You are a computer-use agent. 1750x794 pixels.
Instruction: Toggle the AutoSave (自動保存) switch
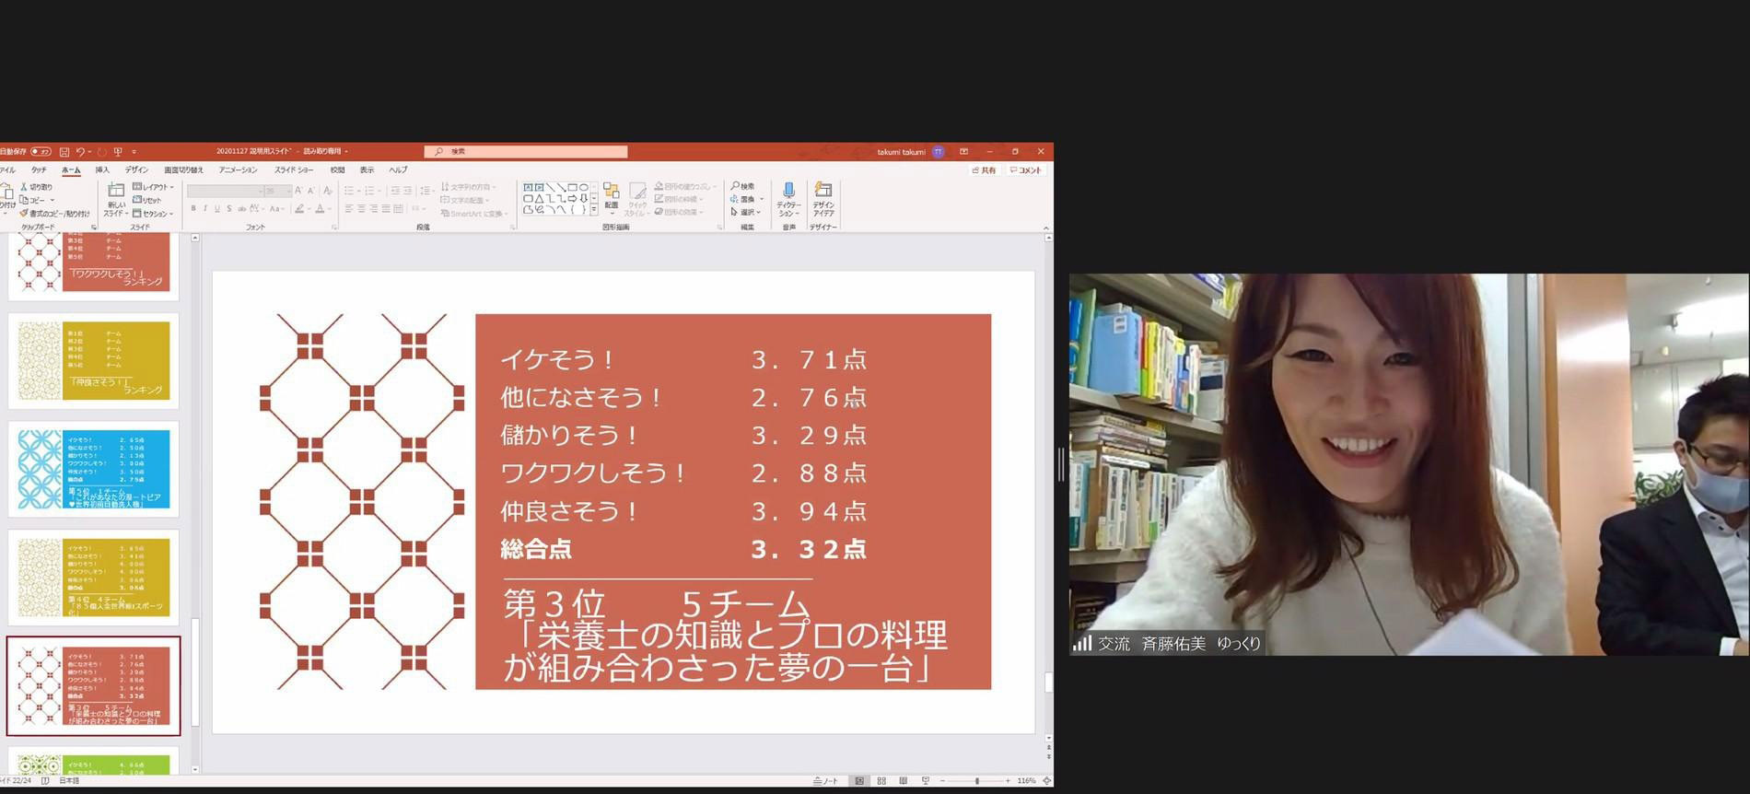pyautogui.click(x=41, y=151)
